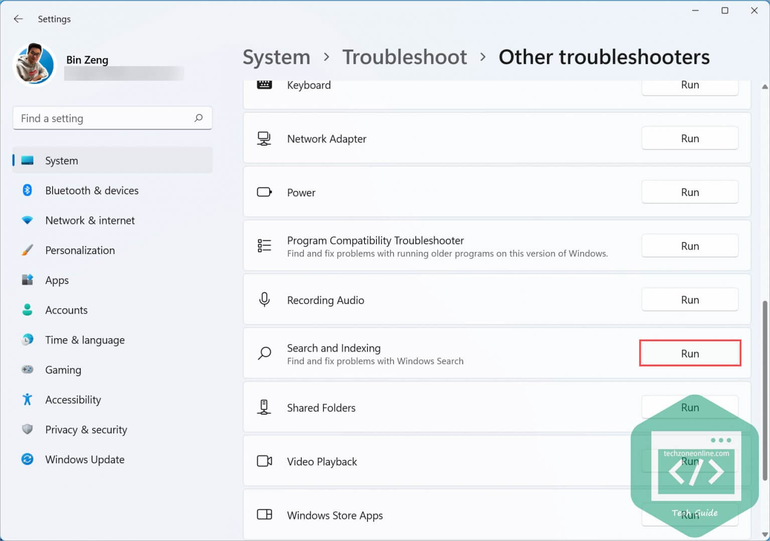Viewport: 770px width, 541px height.
Task: Open Bluetooth & devices via its icon
Action: 28,190
